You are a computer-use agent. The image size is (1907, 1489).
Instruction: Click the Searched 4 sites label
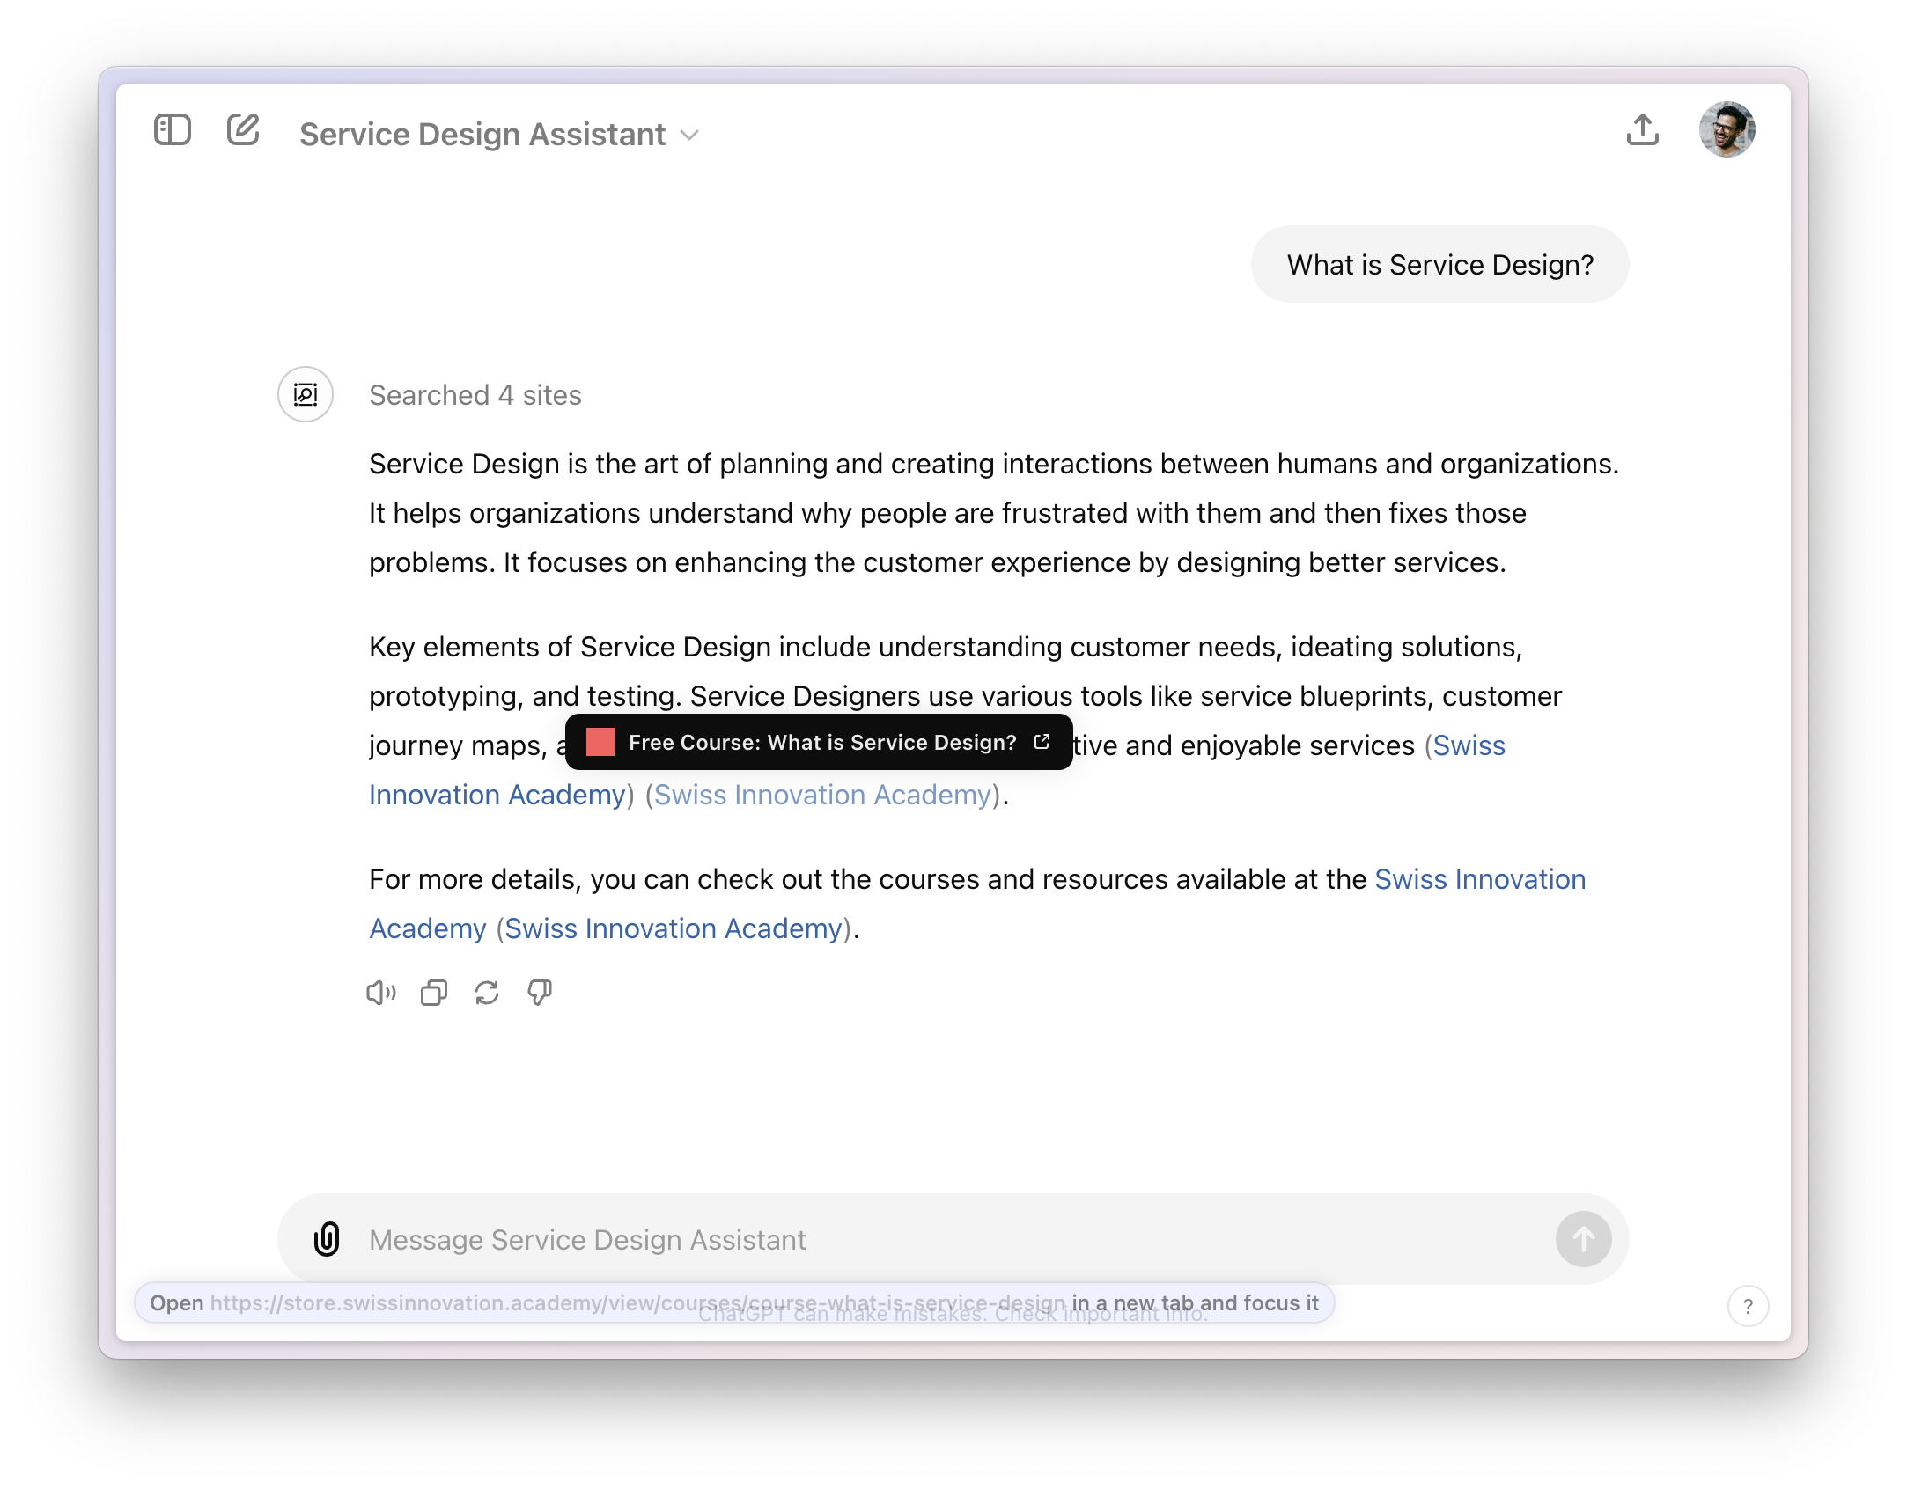pyautogui.click(x=475, y=395)
